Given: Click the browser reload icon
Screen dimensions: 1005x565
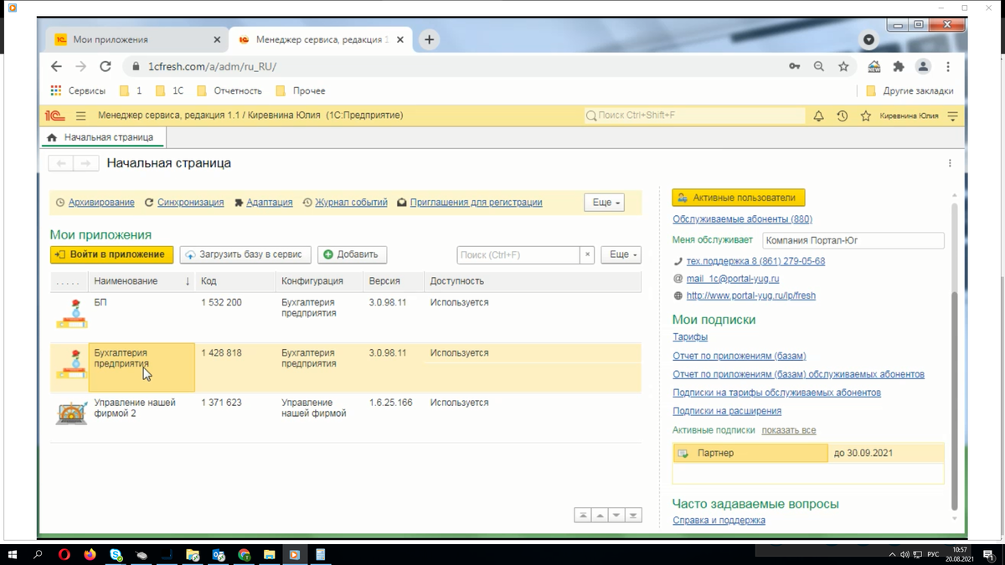Looking at the screenshot, I should [106, 66].
